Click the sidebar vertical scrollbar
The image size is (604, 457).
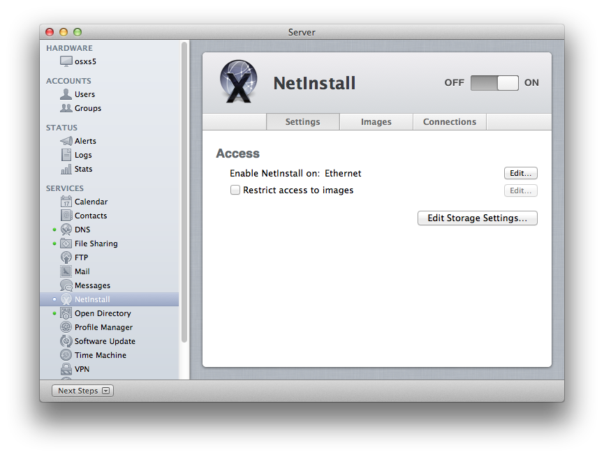(184, 192)
